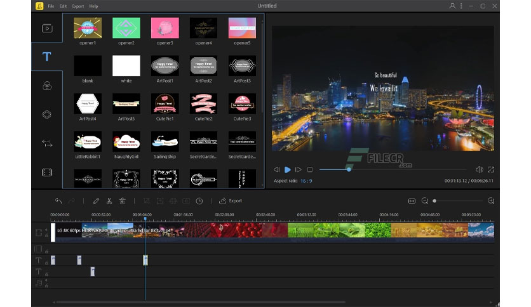The width and height of the screenshot is (531, 307).
Task: Split clip with the scissors tool
Action: 109,201
